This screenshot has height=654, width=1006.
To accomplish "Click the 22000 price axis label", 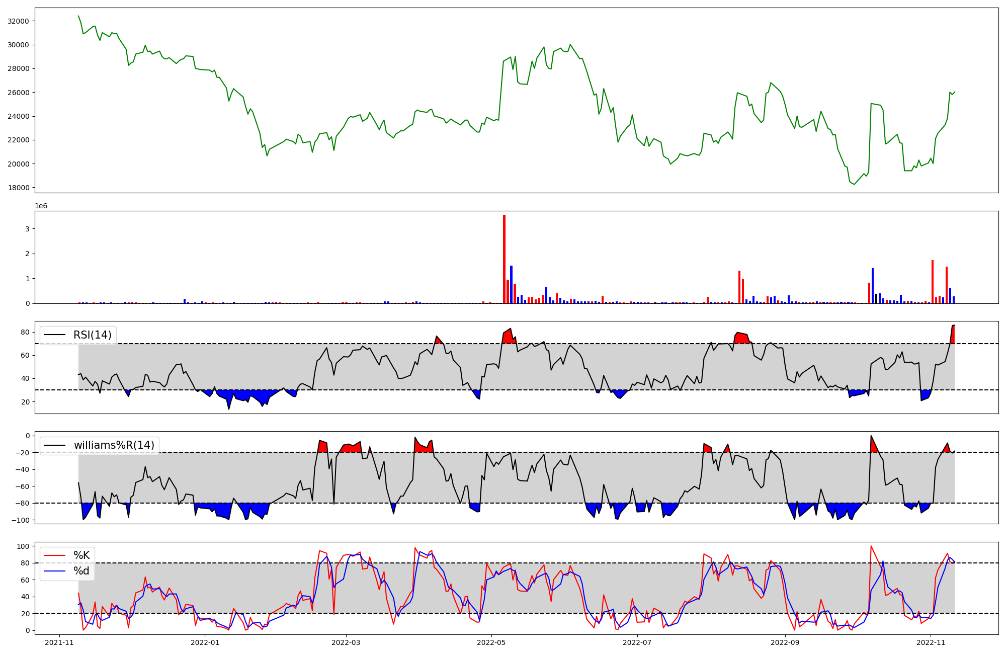I will coord(19,140).
